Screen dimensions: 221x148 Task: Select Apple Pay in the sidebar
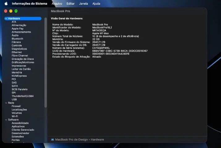(x=18, y=29)
